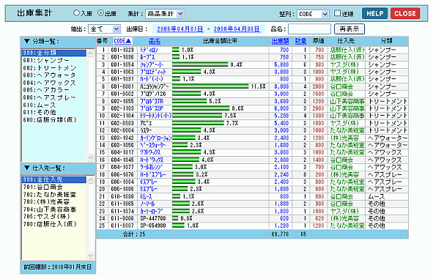The width and height of the screenshot is (433, 279).
Task: Toggle the 逆順 checkbox
Action: (337, 13)
